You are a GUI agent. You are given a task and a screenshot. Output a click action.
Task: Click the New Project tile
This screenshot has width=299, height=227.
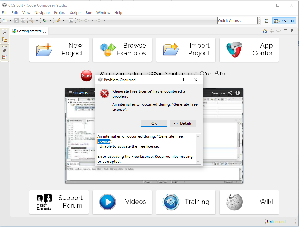[x=59, y=50]
